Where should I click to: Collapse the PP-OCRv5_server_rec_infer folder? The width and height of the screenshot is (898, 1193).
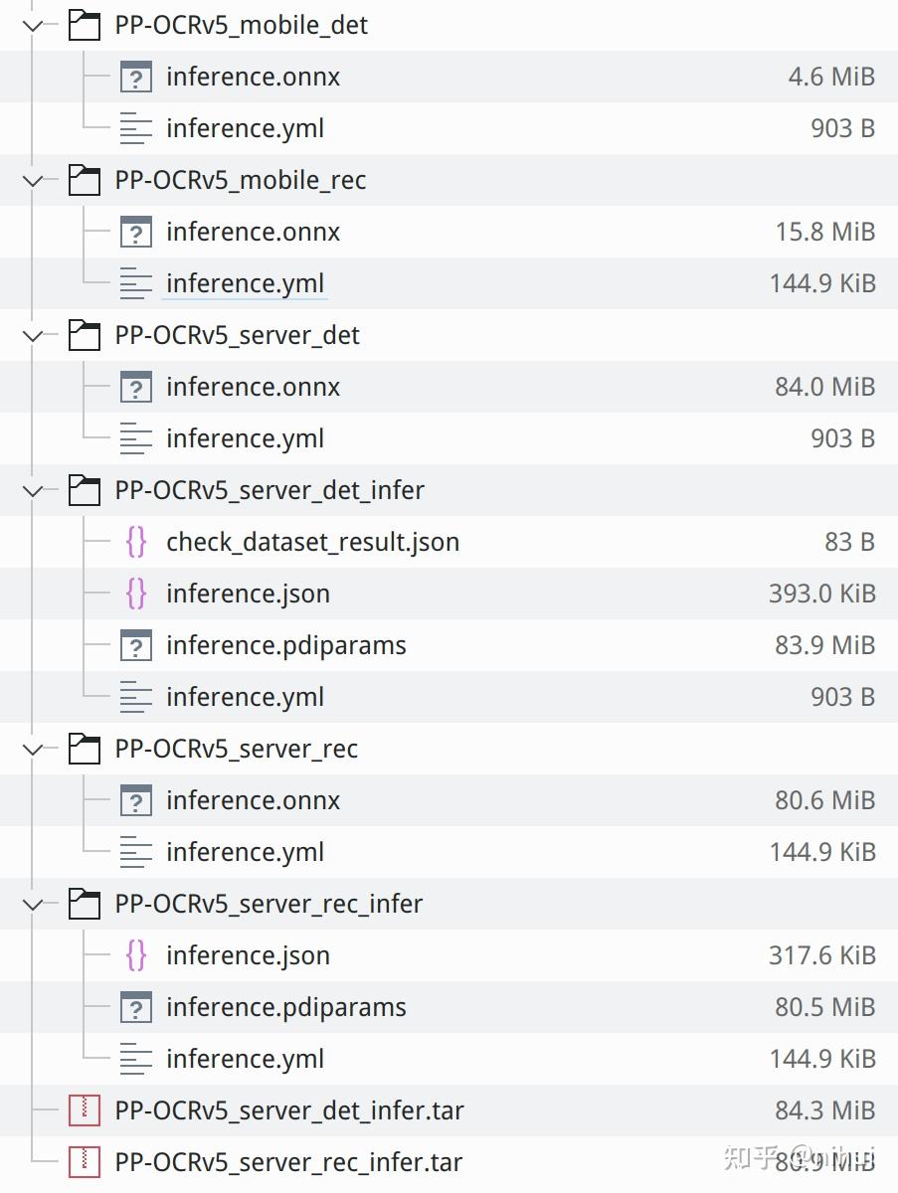[x=33, y=905]
